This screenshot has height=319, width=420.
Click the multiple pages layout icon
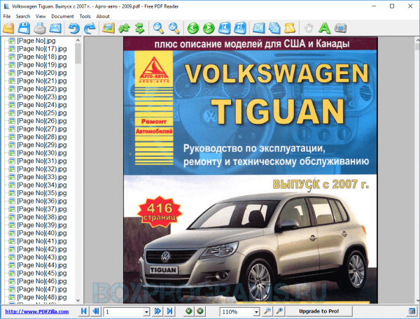pos(274,28)
